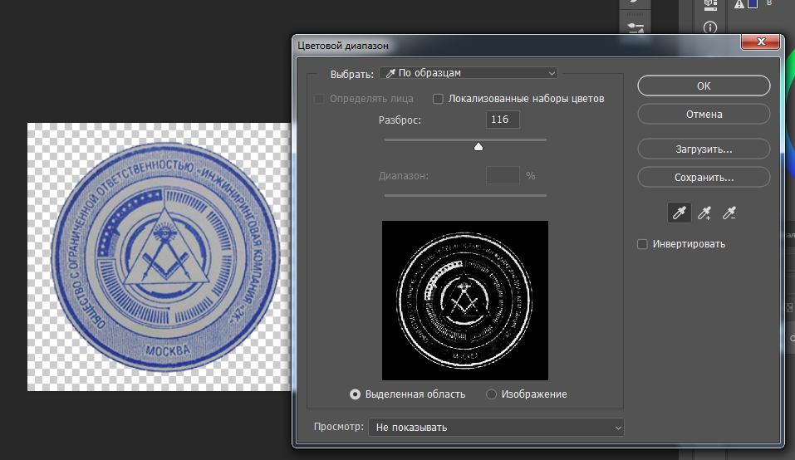Click the out-of-gamut warning triangle
795x460 pixels.
[739, 4]
